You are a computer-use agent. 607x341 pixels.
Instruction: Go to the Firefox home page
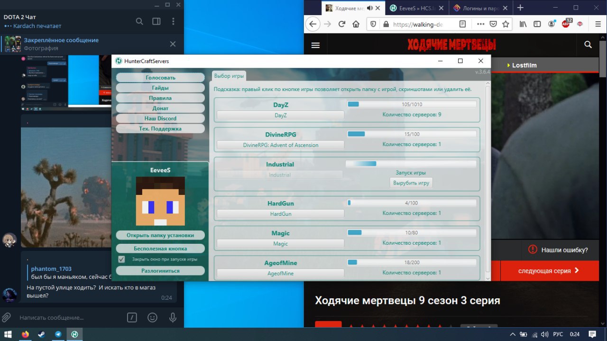pyautogui.click(x=356, y=24)
